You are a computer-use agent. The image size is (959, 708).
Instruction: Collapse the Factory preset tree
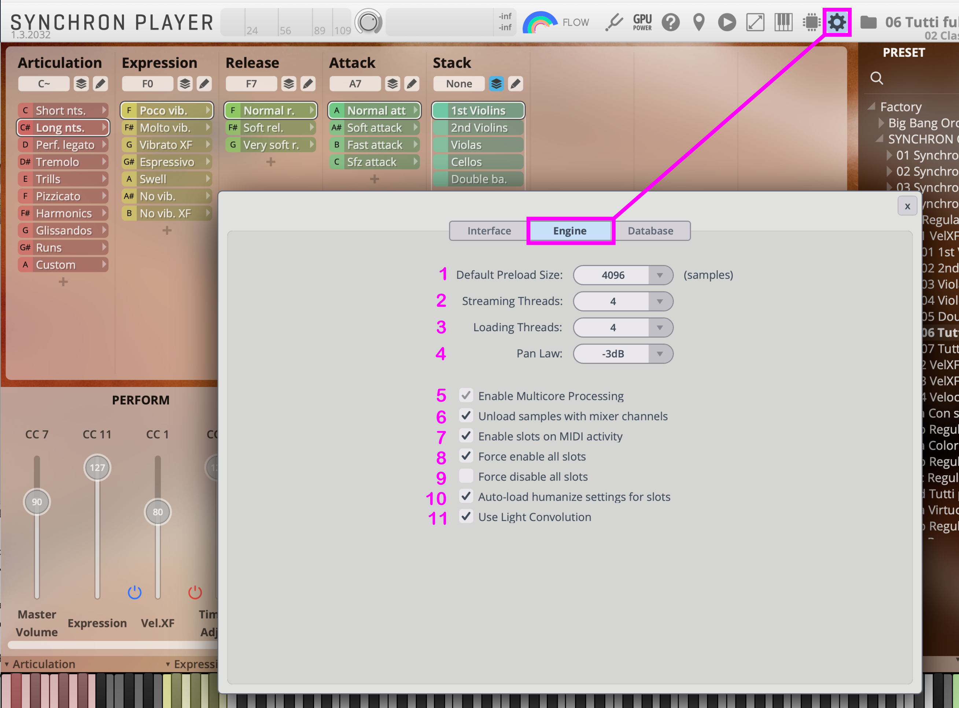(871, 106)
